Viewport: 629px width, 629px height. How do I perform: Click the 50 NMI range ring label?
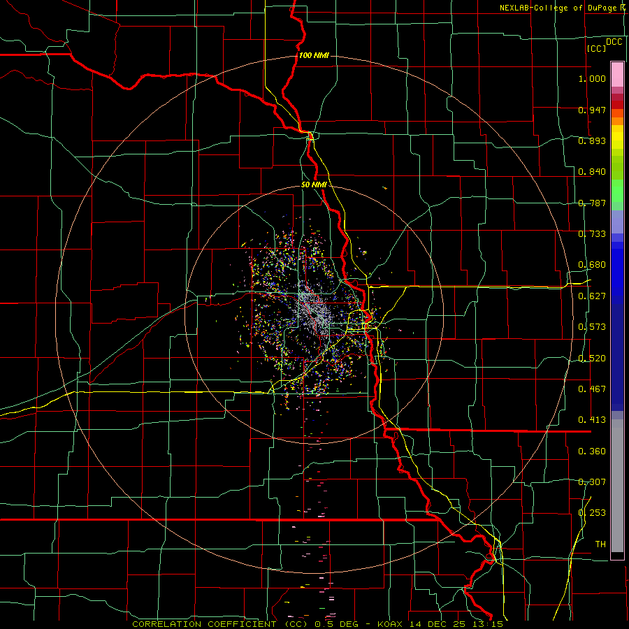pos(314,185)
